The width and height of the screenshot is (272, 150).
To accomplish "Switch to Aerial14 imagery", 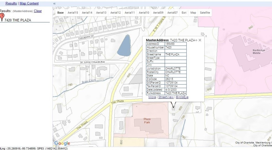I will coord(87,13).
